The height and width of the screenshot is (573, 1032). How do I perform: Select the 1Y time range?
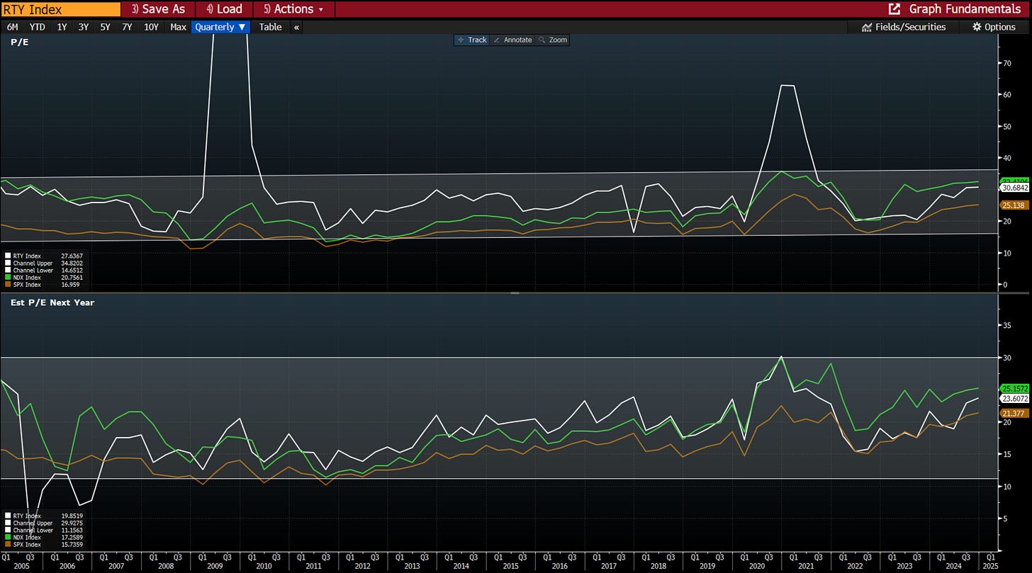tap(62, 27)
